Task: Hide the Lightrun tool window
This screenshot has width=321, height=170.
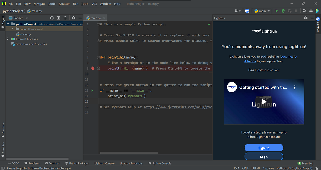Action: tap(312, 18)
